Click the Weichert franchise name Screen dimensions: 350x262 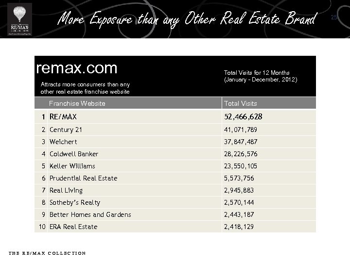tap(63, 142)
